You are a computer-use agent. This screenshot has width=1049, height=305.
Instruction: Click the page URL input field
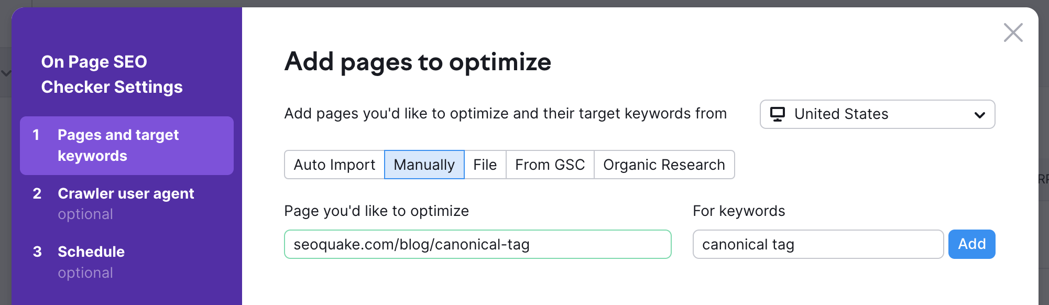tap(477, 244)
